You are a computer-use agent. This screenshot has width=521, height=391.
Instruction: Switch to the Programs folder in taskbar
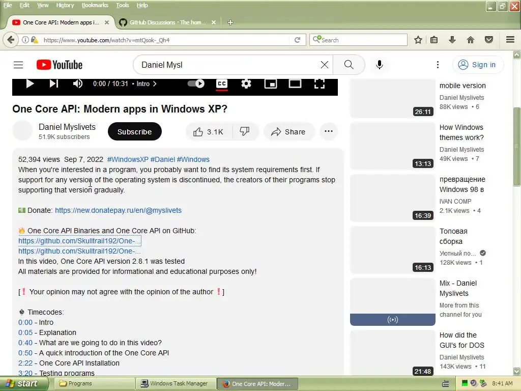[94, 383]
